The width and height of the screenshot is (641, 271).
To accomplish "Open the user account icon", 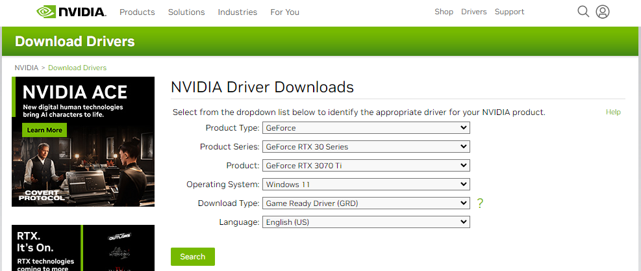I will point(603,12).
